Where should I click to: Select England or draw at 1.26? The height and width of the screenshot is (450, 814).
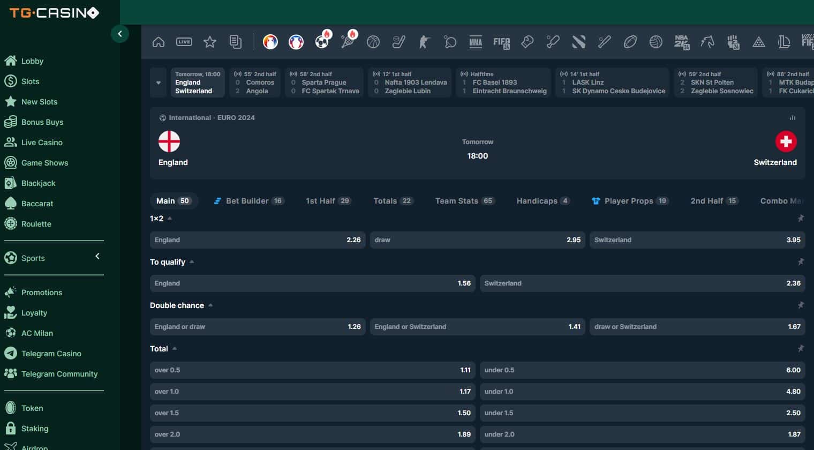click(258, 327)
